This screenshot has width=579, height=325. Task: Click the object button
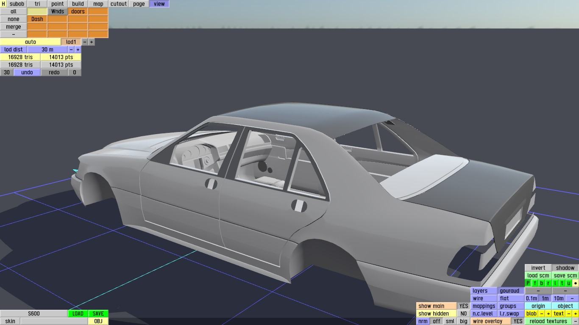[565, 306]
